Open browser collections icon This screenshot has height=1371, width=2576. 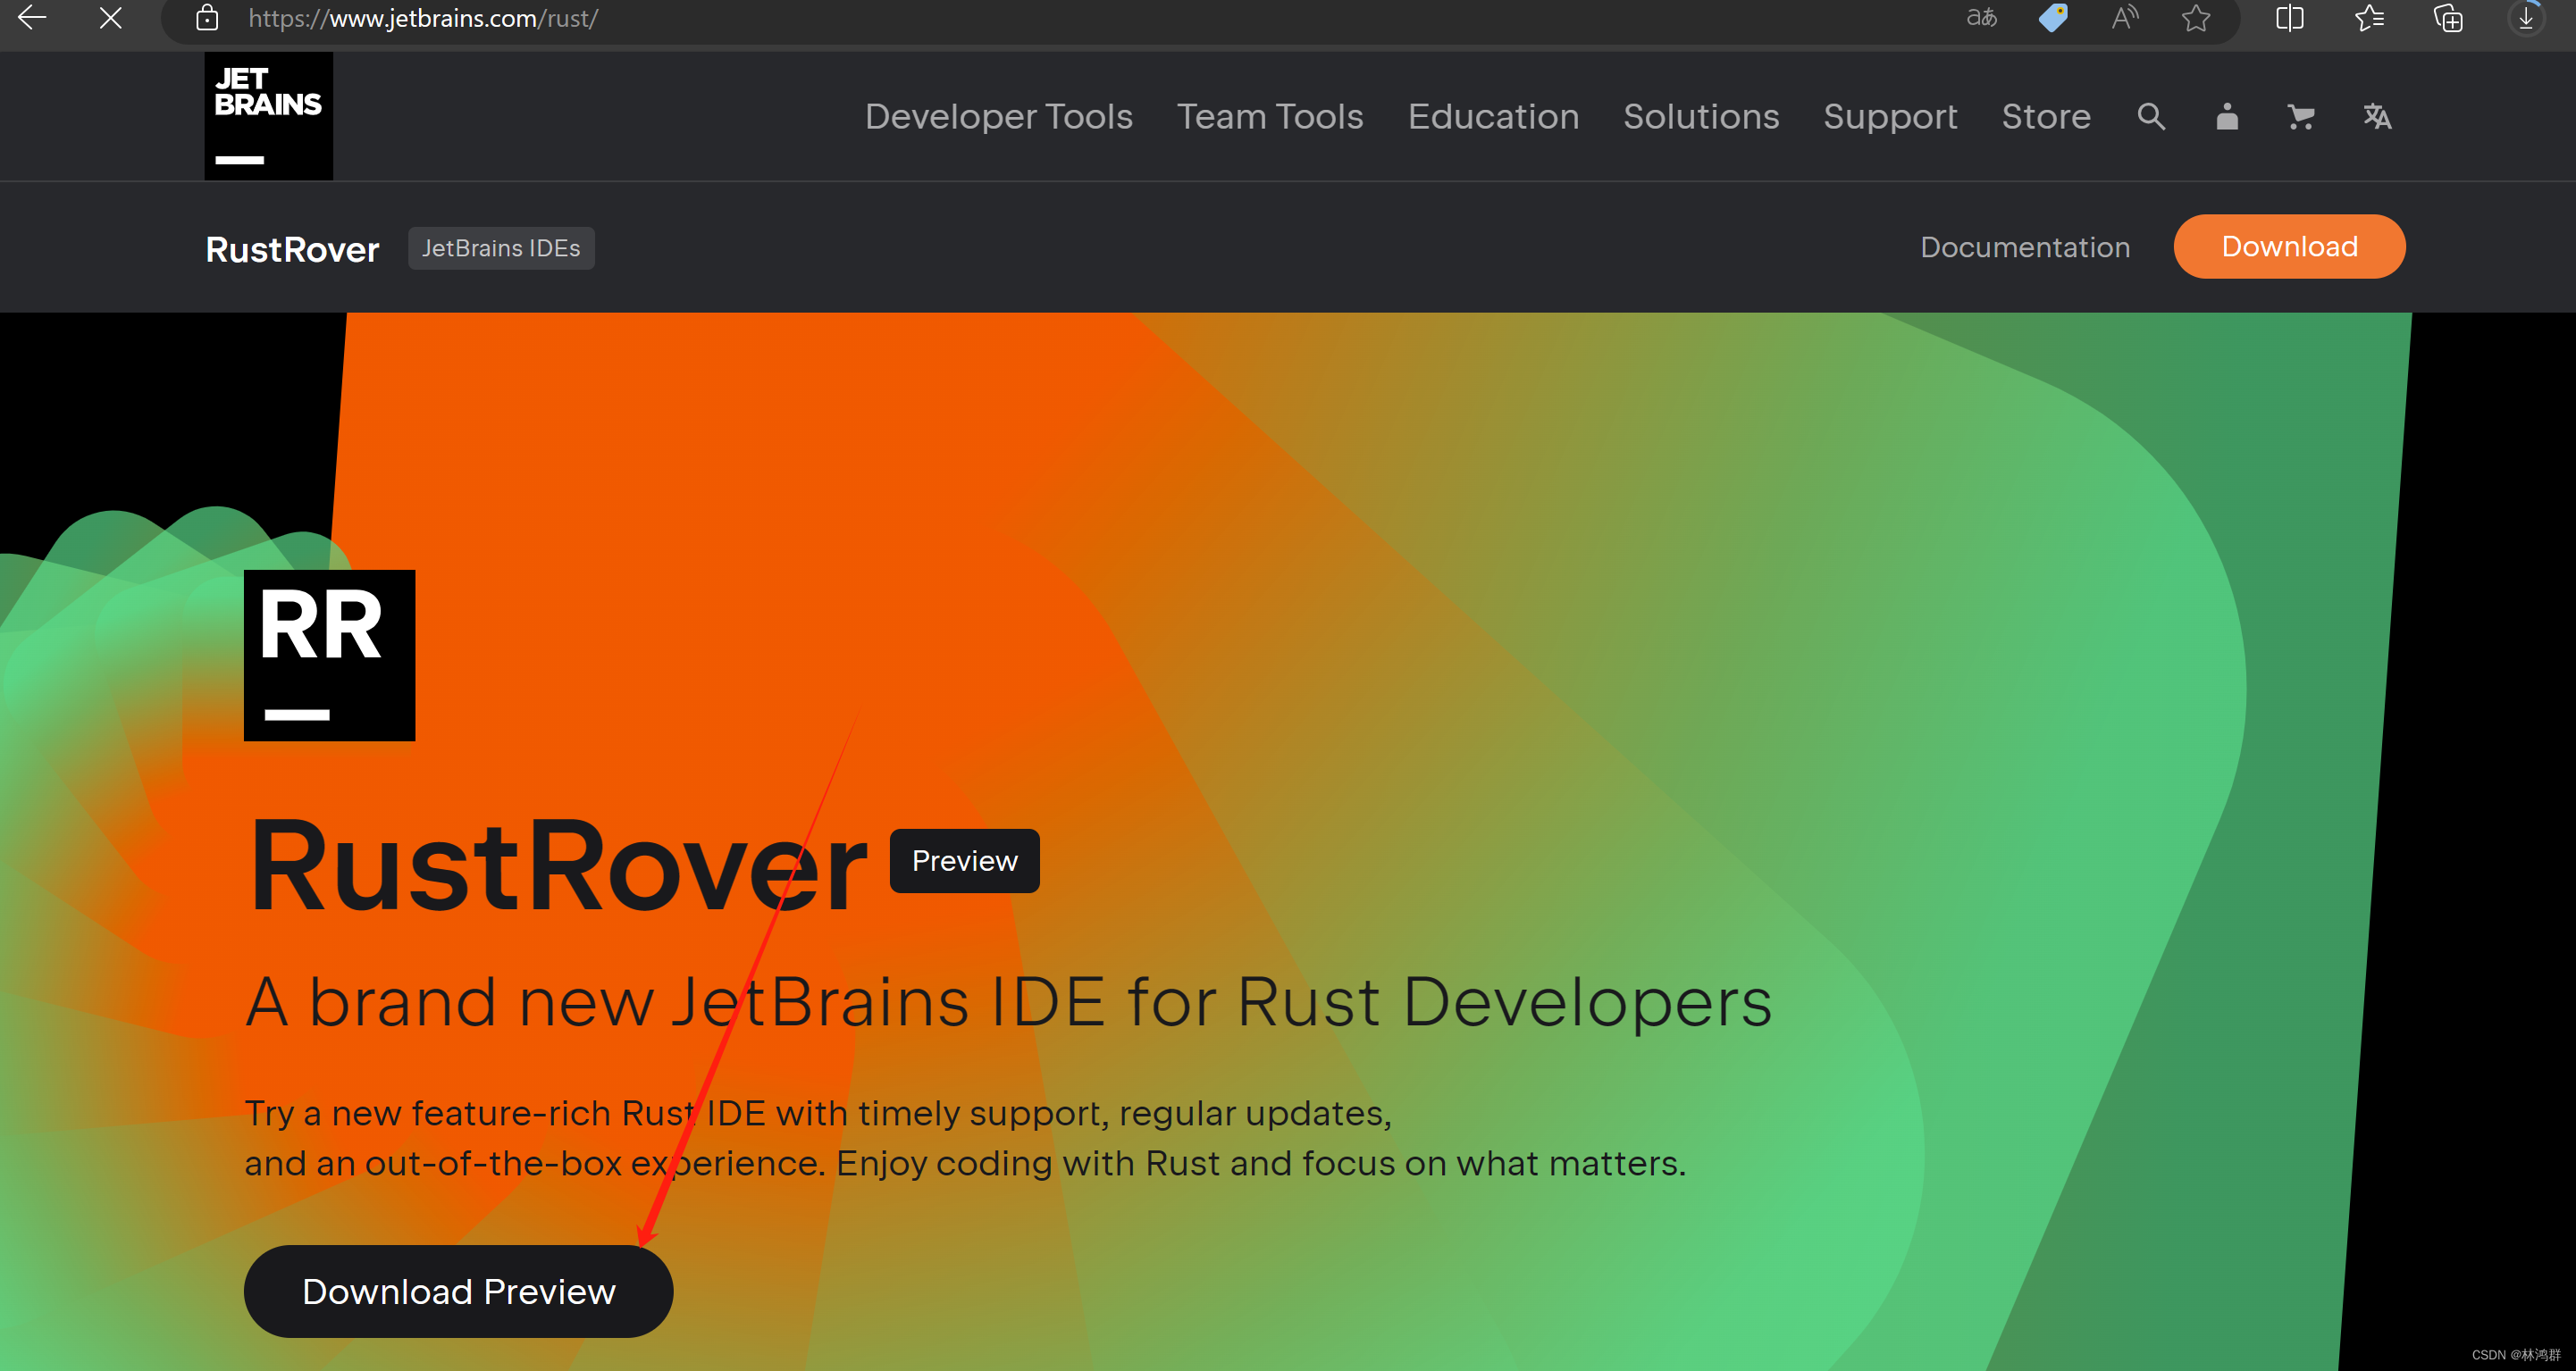[2447, 18]
